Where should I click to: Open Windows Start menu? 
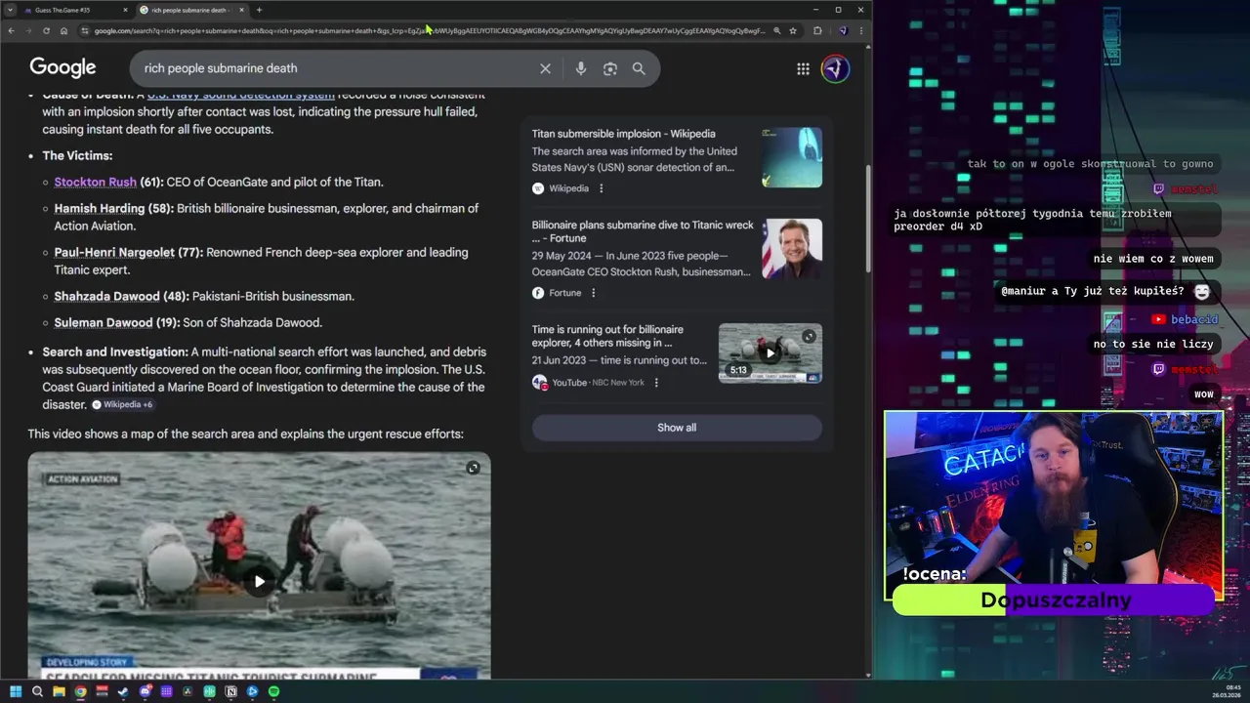click(16, 691)
